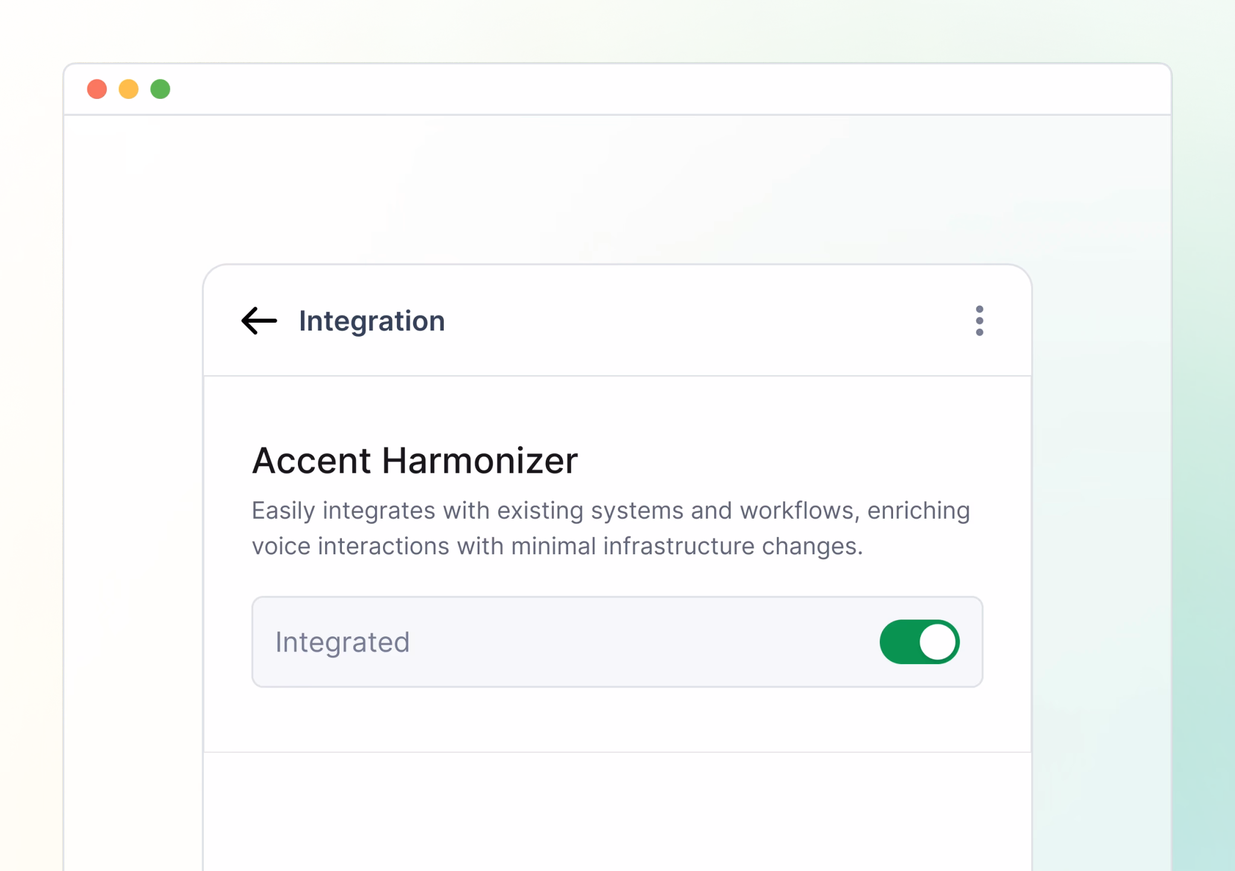Click the "Integrated" label text
1235x871 pixels.
pyautogui.click(x=343, y=642)
